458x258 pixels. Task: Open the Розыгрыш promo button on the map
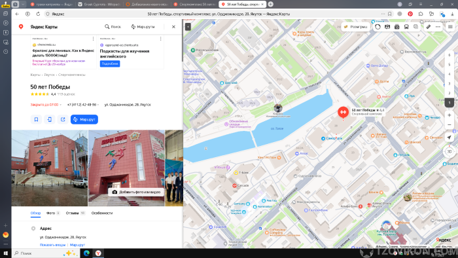(x=355, y=27)
